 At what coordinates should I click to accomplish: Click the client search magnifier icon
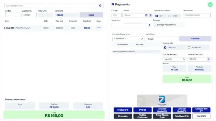[x=146, y=15]
